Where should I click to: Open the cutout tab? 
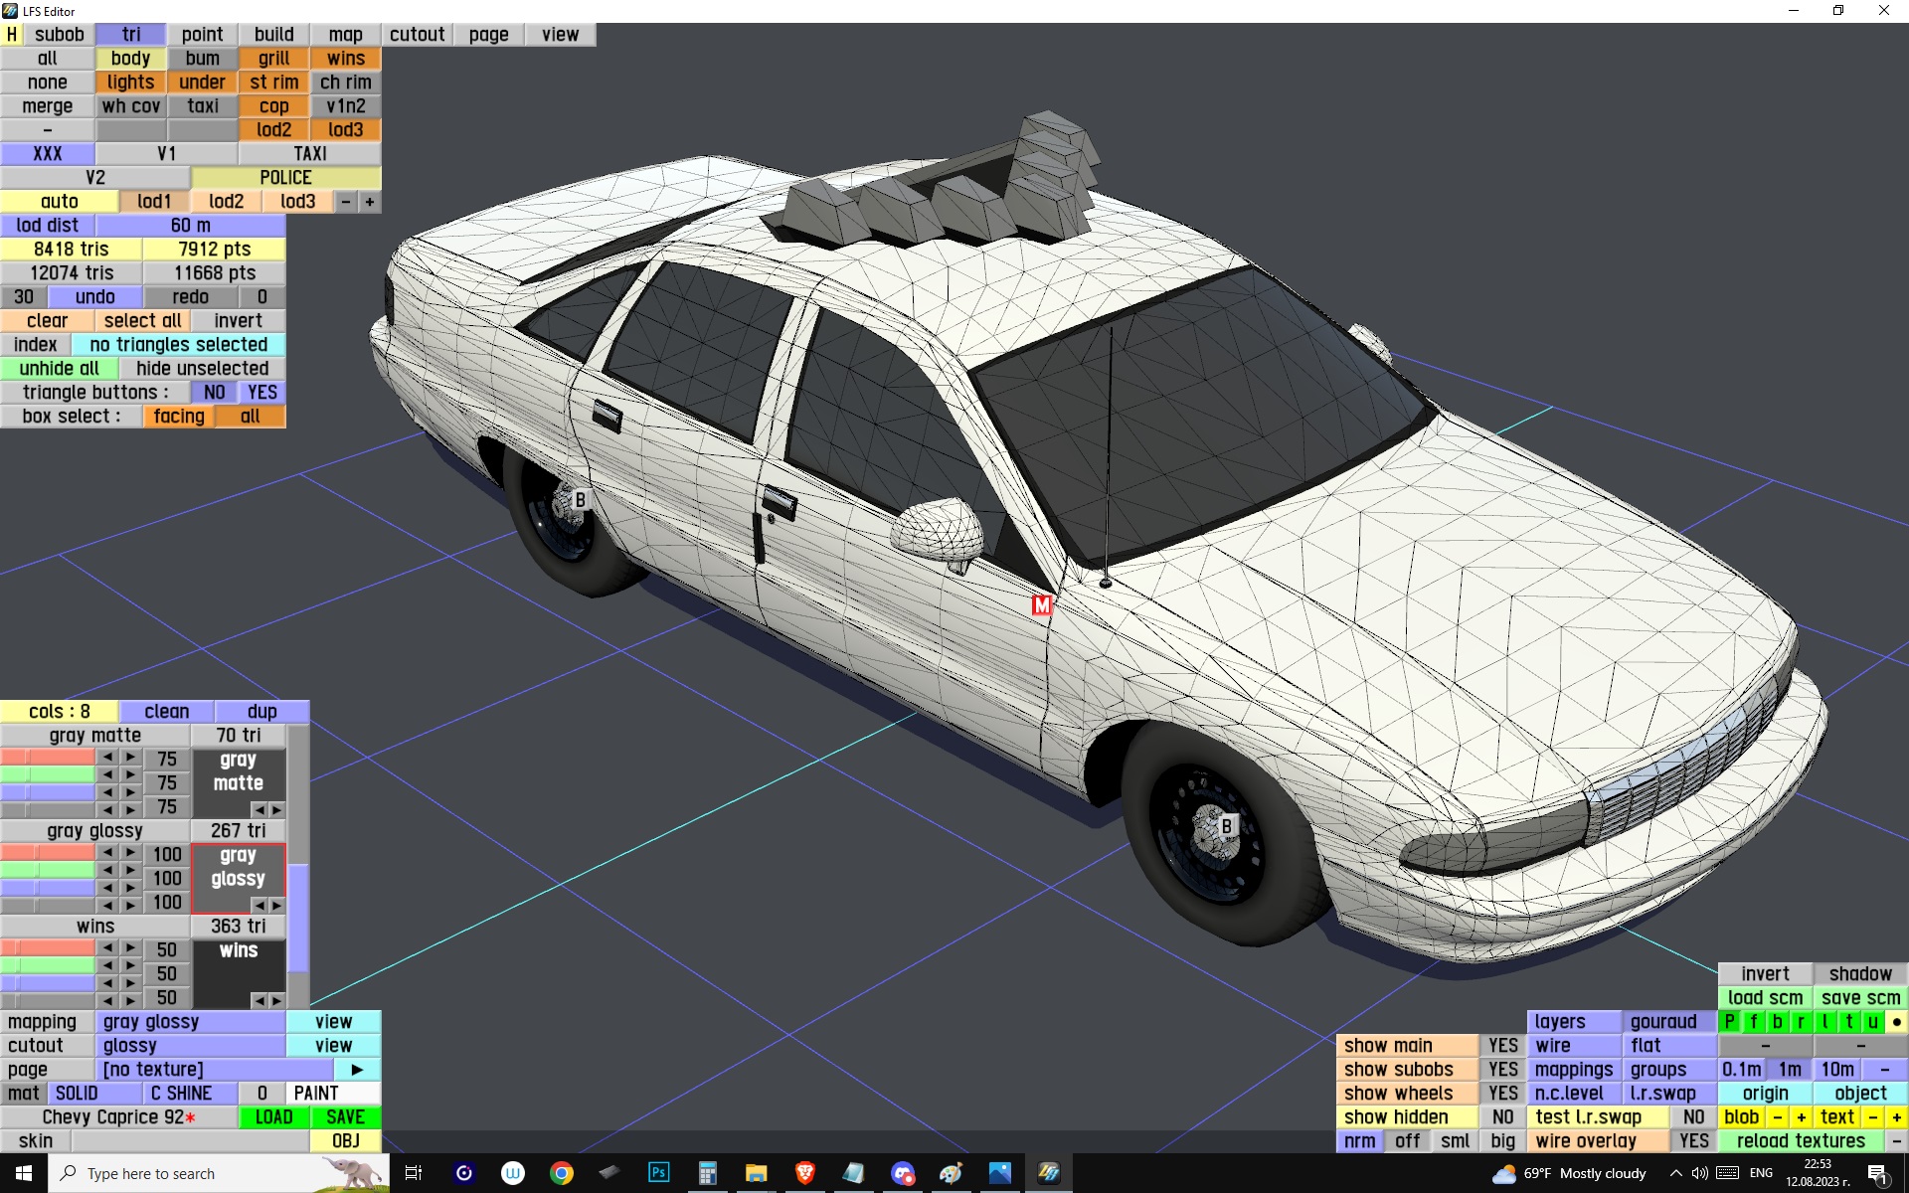pyautogui.click(x=417, y=34)
